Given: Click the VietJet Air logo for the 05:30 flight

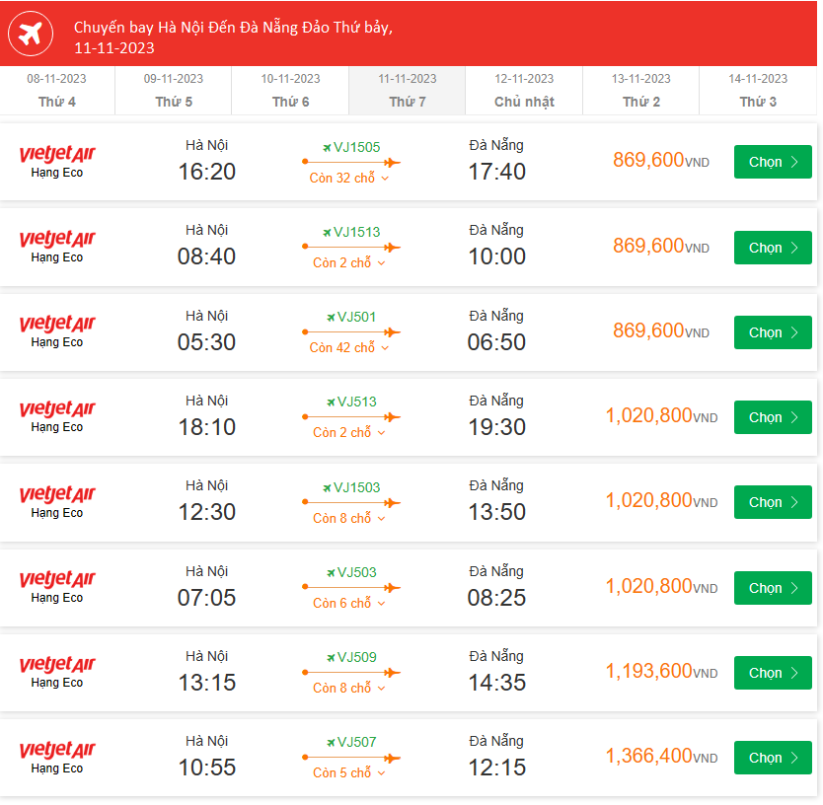Looking at the screenshot, I should point(57,325).
